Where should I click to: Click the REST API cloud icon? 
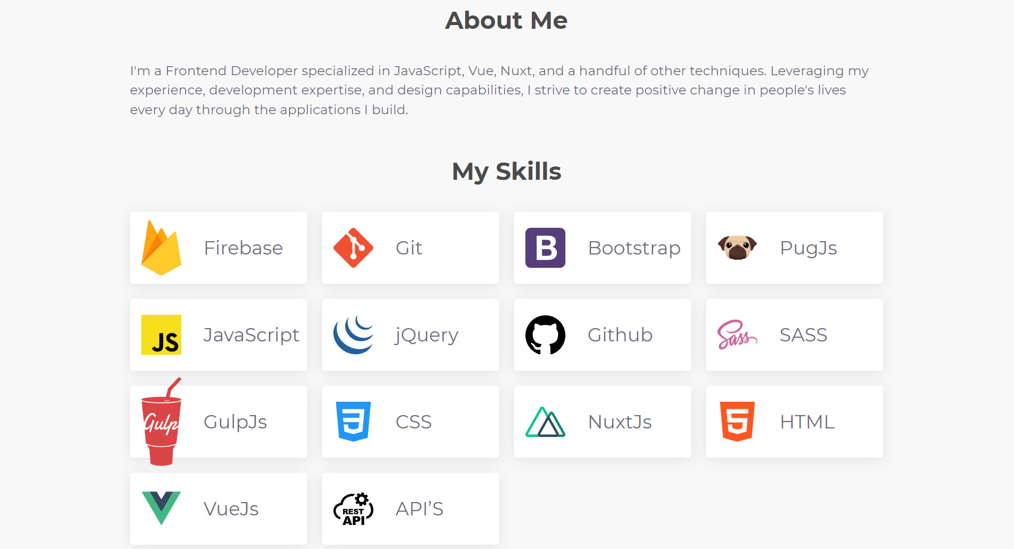click(x=353, y=509)
